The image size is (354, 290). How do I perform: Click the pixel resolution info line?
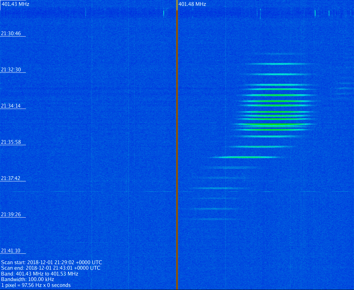tap(36, 285)
